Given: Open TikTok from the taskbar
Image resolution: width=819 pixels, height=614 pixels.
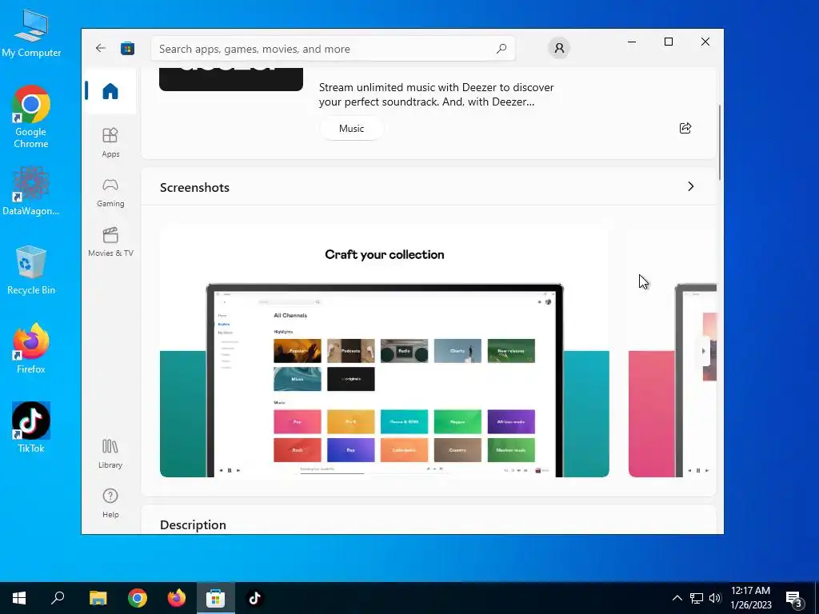Looking at the screenshot, I should 255,598.
